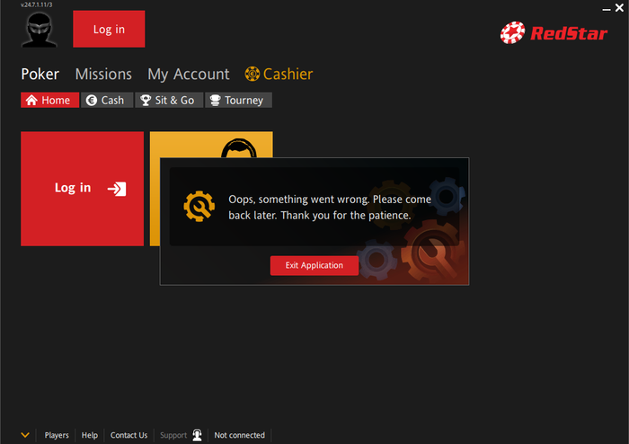Open the Poker main tab

click(40, 75)
